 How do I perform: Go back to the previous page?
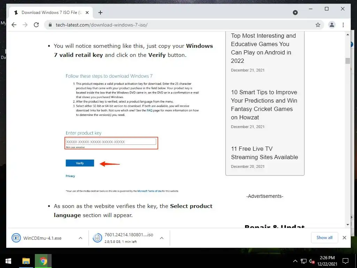pyautogui.click(x=14, y=25)
